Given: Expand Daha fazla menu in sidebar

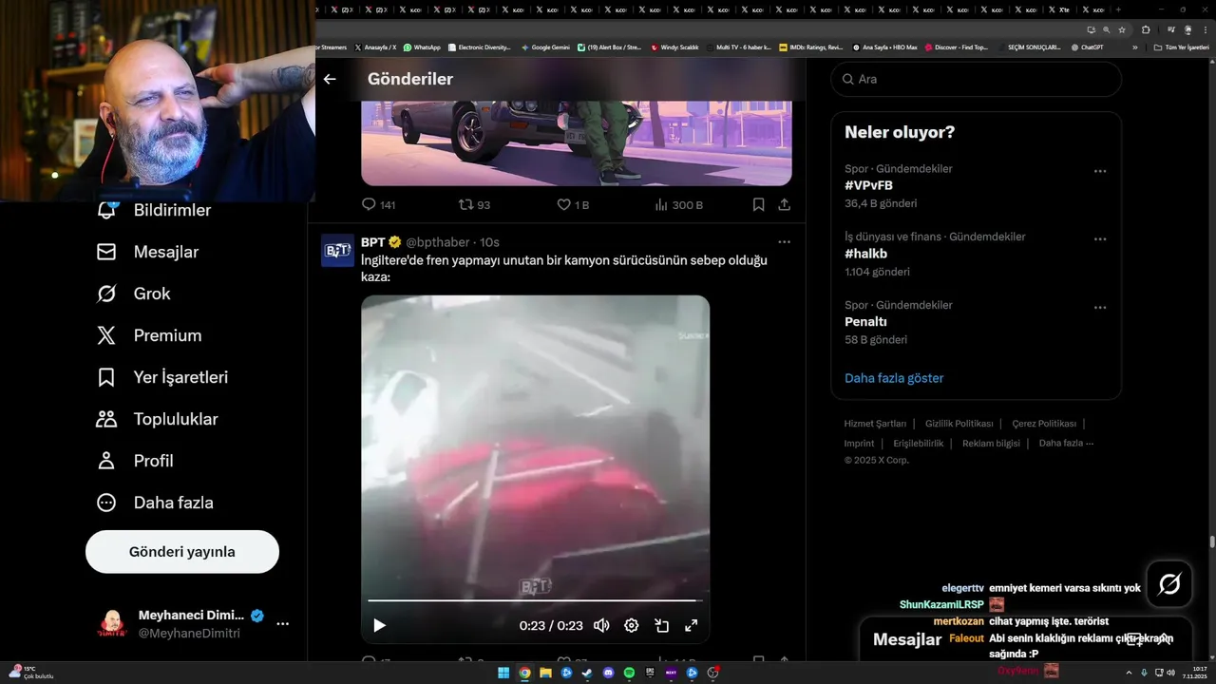Looking at the screenshot, I should pyautogui.click(x=156, y=503).
